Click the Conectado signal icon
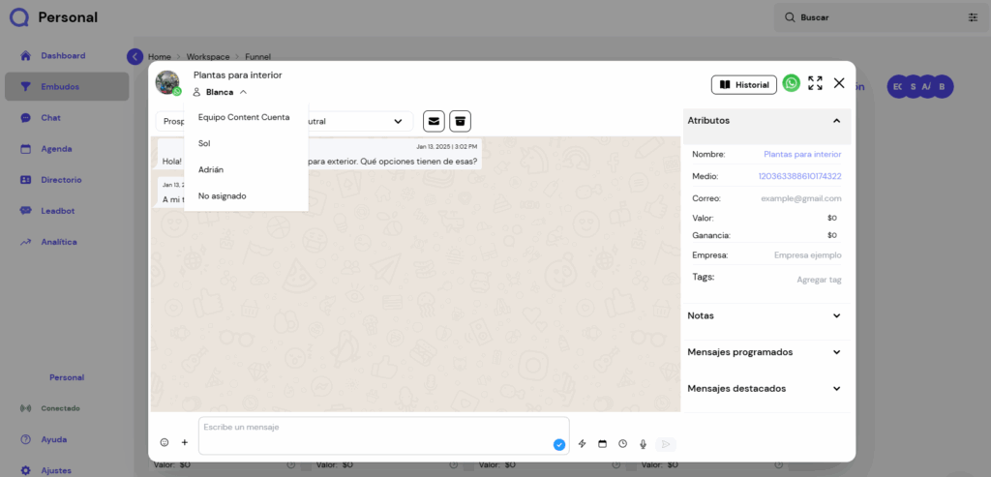Image resolution: width=991 pixels, height=477 pixels. point(25,408)
